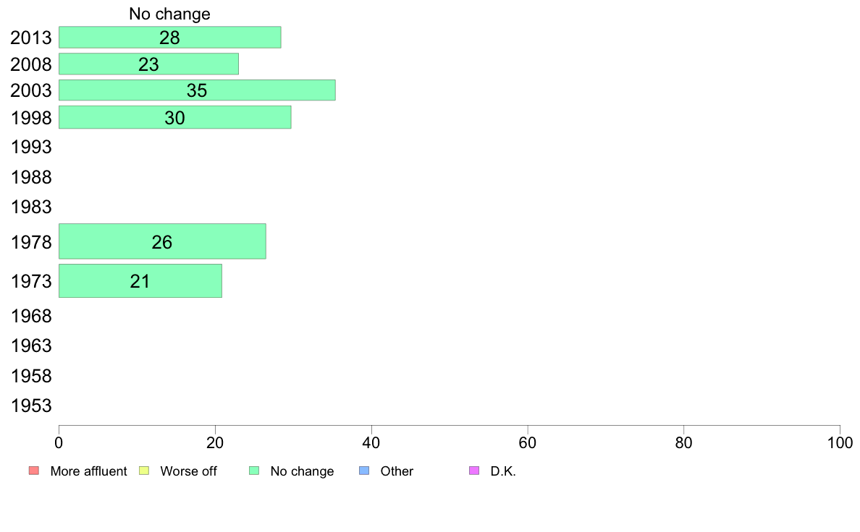Image resolution: width=860 pixels, height=532 pixels.
Task: Click the yellow Worse off legend swatch
Action: 144,471
